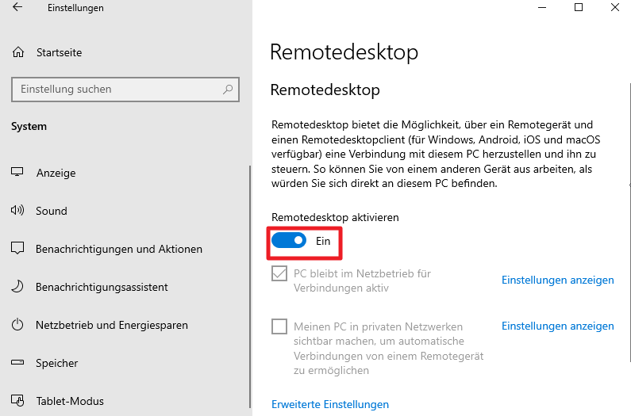Click the Startseite home icon
This screenshot has width=631, height=416.
[18, 52]
